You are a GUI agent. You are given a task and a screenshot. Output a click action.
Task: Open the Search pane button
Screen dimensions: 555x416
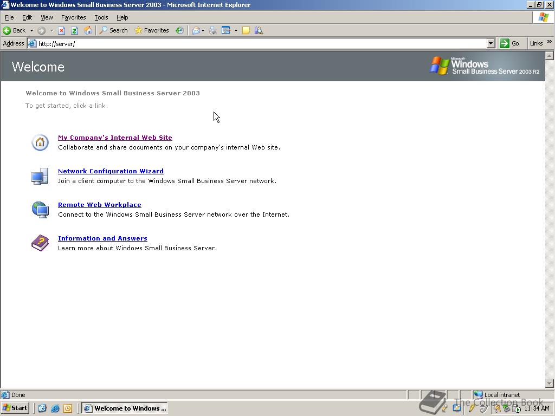(x=113, y=30)
